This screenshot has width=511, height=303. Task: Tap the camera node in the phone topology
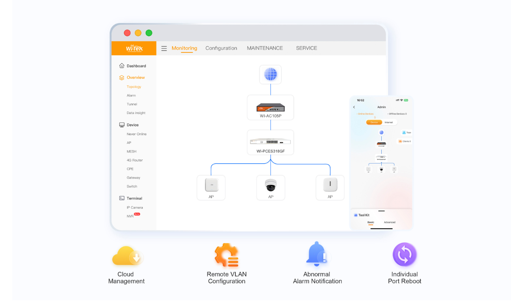click(x=381, y=169)
